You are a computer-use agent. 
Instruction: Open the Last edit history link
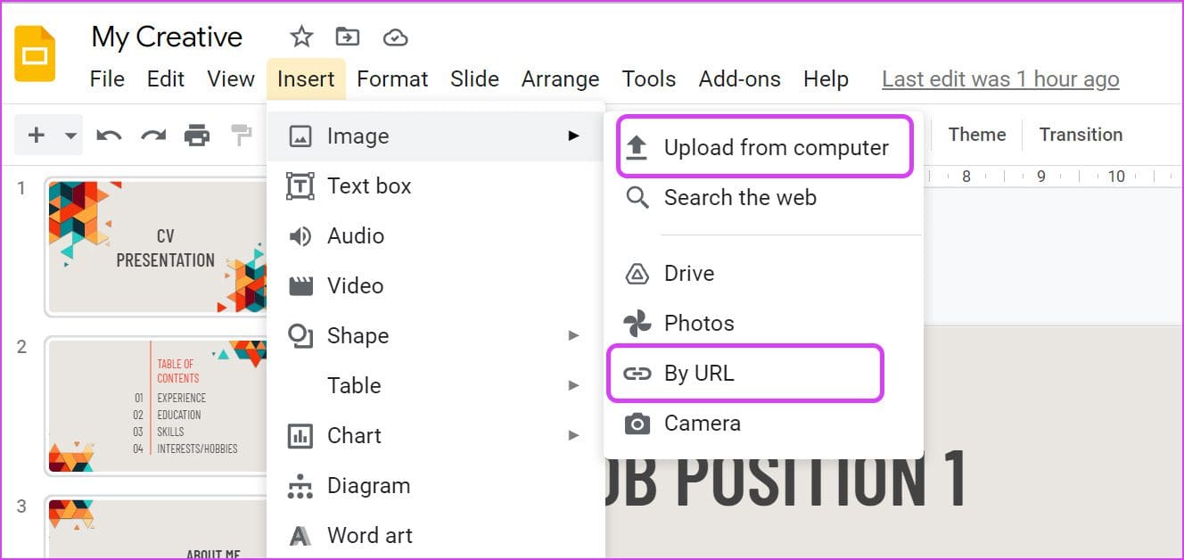click(1000, 78)
